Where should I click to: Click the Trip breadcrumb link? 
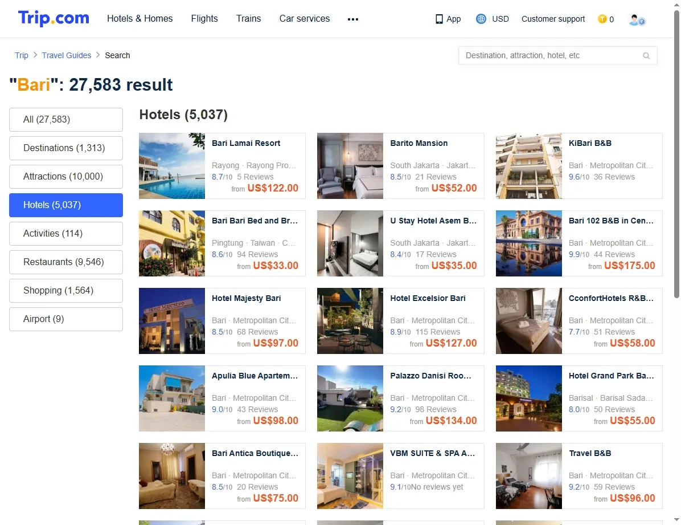pos(21,55)
